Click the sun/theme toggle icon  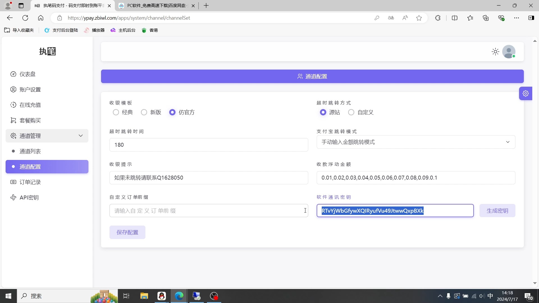tap(495, 51)
